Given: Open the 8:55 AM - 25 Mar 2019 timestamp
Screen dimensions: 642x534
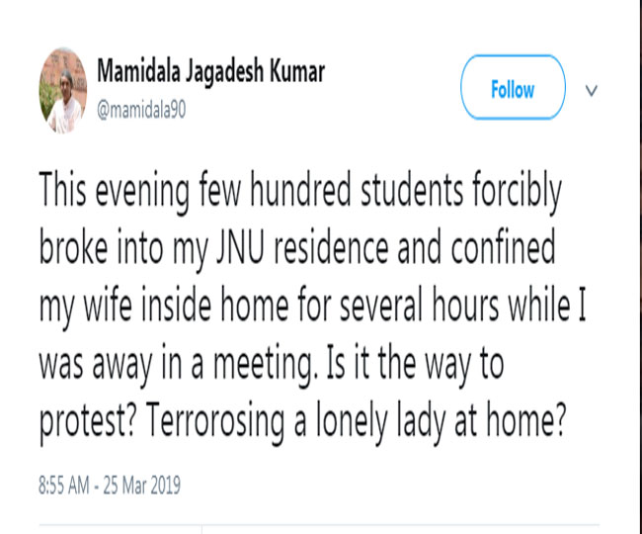Looking at the screenshot, I should pos(110,486).
